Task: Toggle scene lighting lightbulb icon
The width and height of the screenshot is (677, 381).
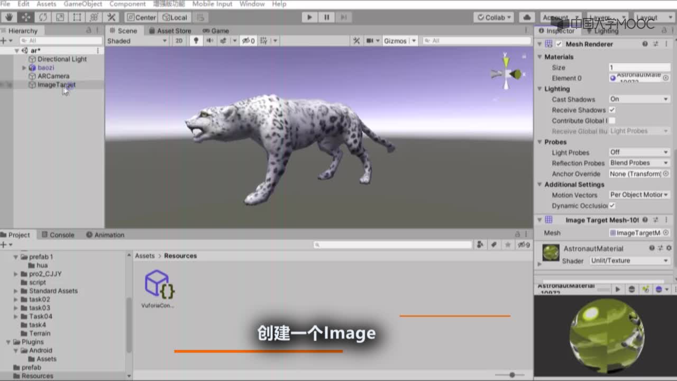Action: tap(196, 41)
